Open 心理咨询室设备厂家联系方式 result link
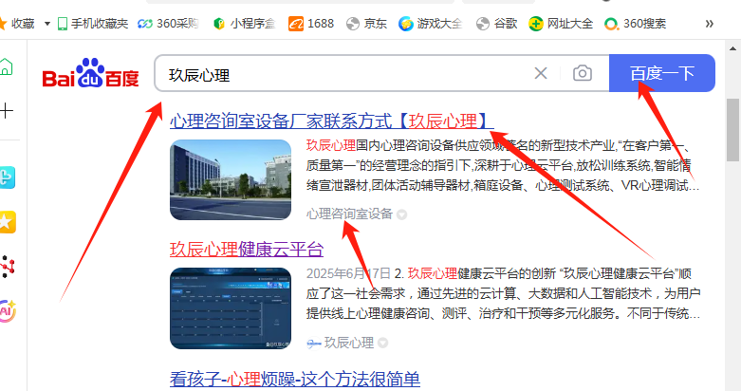 click(x=332, y=121)
